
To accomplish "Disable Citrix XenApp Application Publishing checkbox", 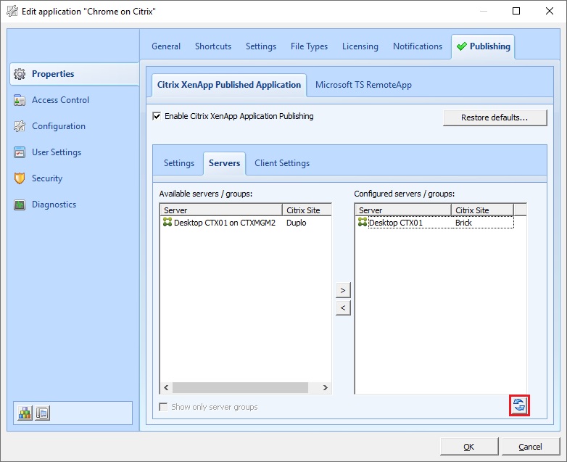I will click(x=157, y=116).
